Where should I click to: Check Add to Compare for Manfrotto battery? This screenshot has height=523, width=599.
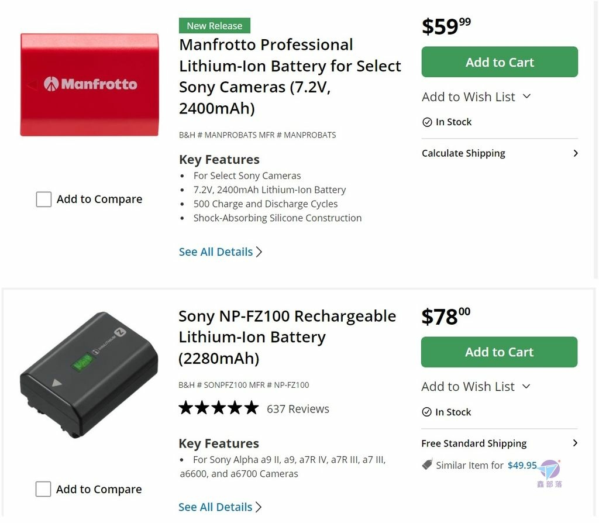tap(43, 199)
